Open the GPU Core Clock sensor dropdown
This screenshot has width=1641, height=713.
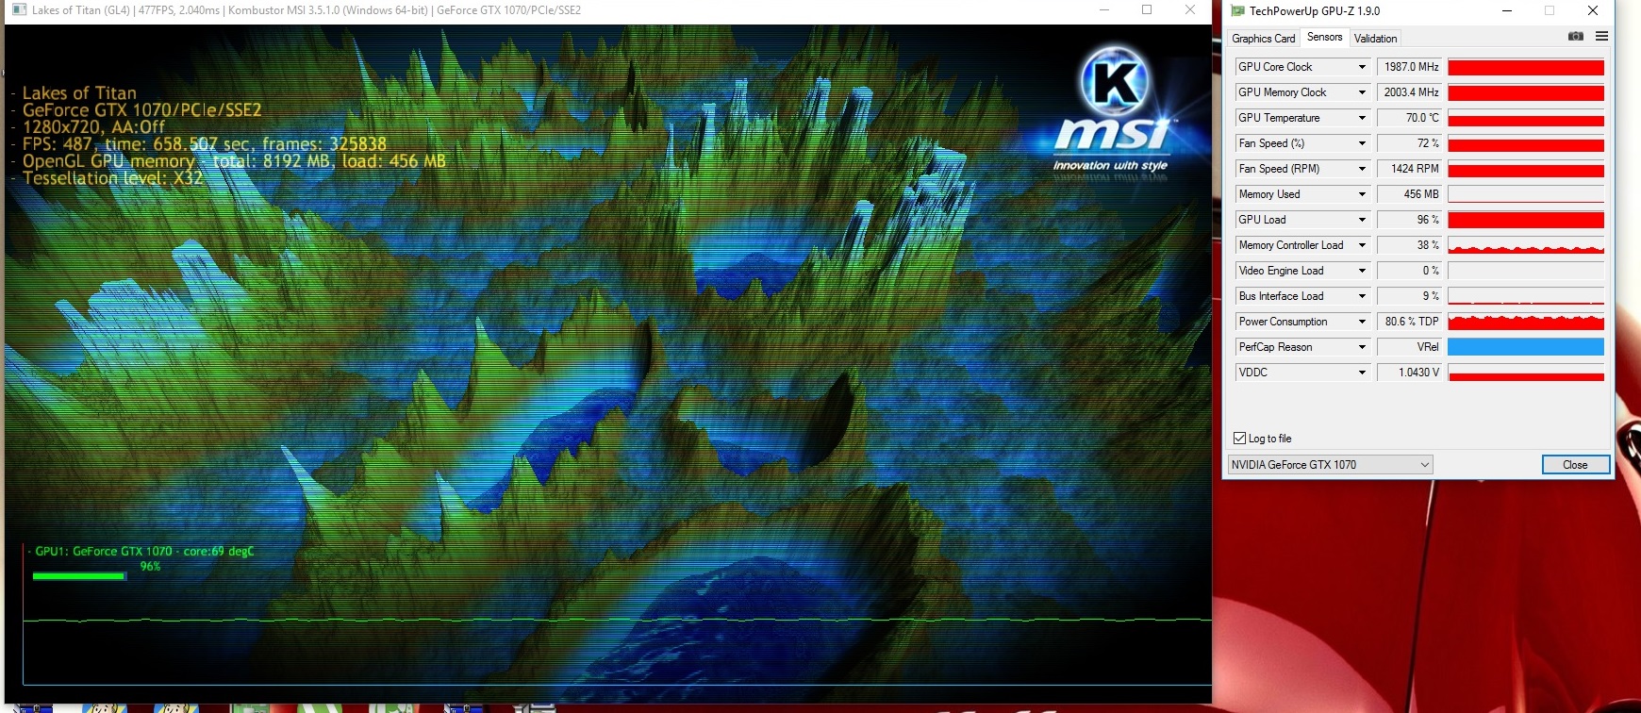point(1362,67)
